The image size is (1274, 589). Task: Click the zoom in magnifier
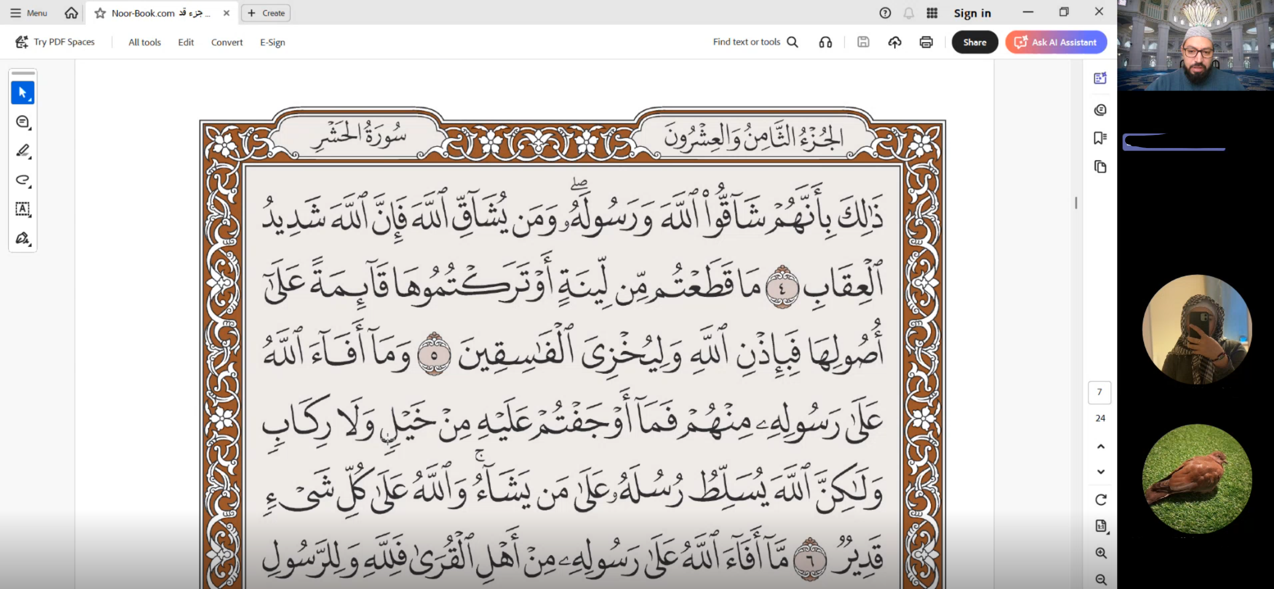point(1100,552)
